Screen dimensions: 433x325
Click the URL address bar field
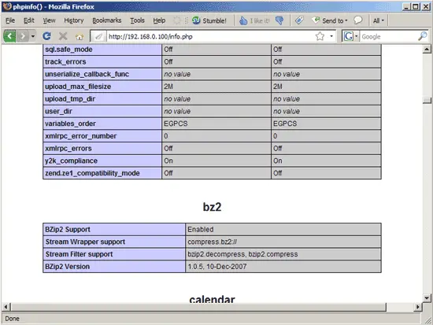210,36
